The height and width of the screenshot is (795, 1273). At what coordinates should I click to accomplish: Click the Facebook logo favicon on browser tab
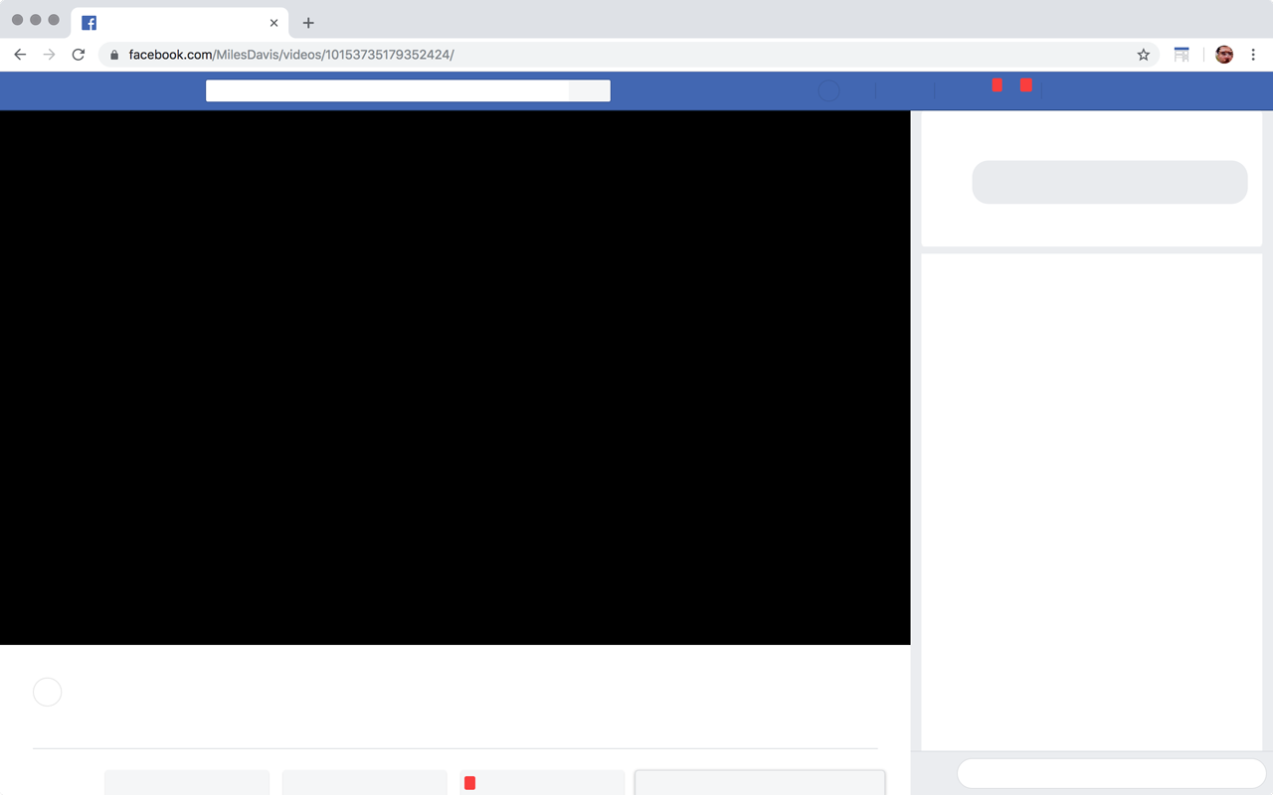coord(89,22)
